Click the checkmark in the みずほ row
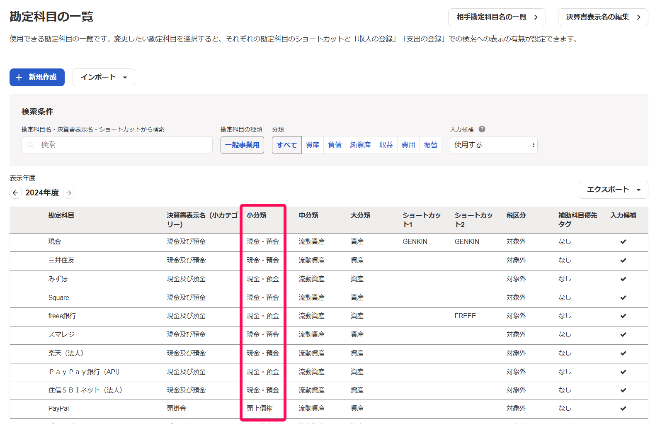The width and height of the screenshot is (660, 424). [x=623, y=279]
